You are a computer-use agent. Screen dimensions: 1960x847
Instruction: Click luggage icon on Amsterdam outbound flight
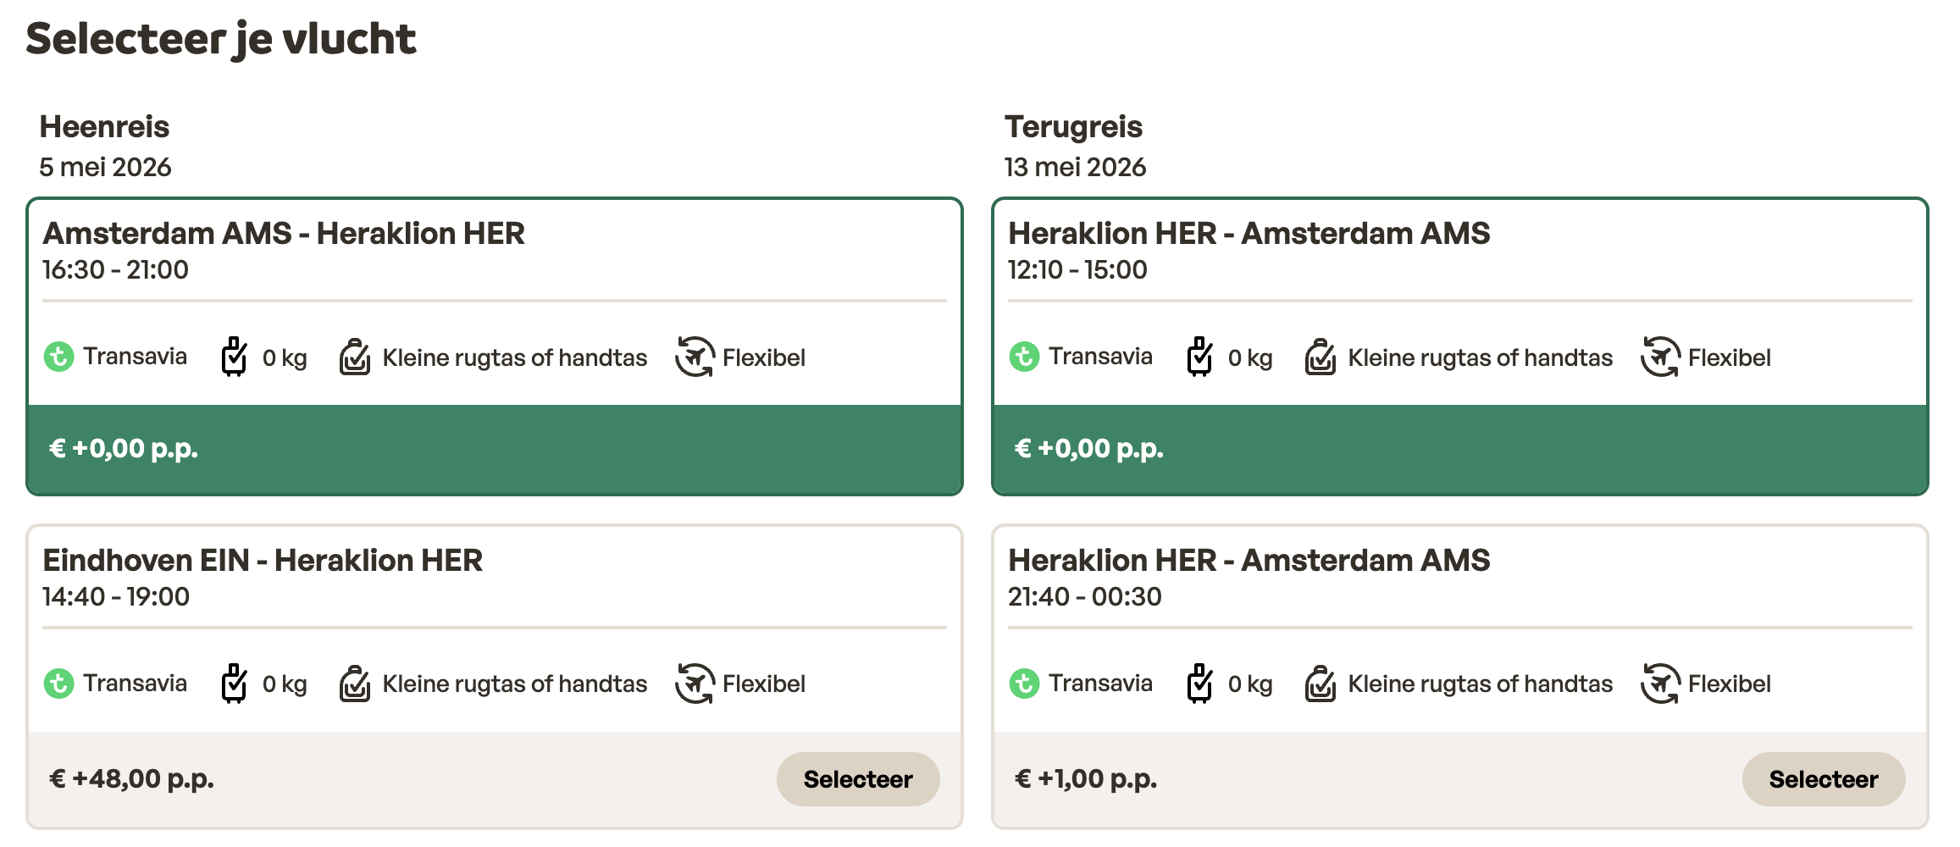[234, 357]
